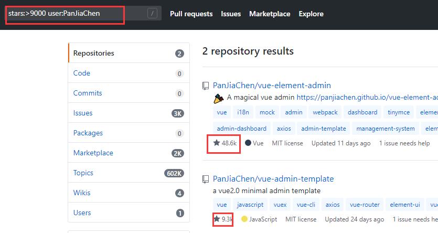Click the dashboard topic tag
The height and width of the screenshot is (233, 438).
362,112
